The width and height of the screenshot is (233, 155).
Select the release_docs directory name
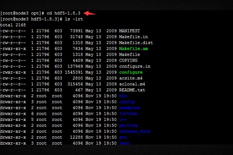point(135,131)
